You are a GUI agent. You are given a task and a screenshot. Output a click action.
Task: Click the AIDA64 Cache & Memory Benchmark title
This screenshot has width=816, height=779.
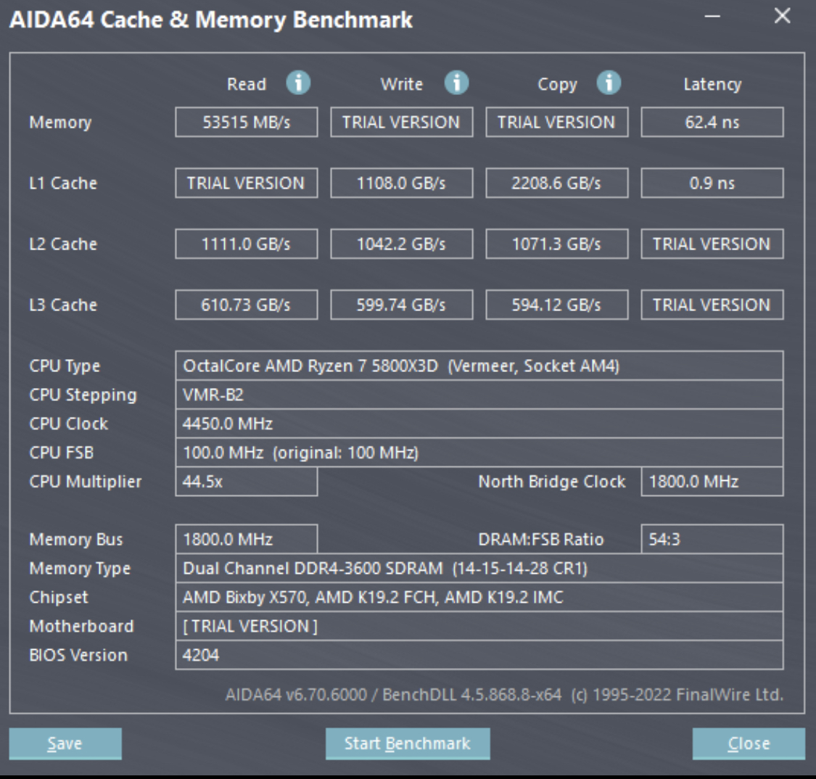click(211, 20)
